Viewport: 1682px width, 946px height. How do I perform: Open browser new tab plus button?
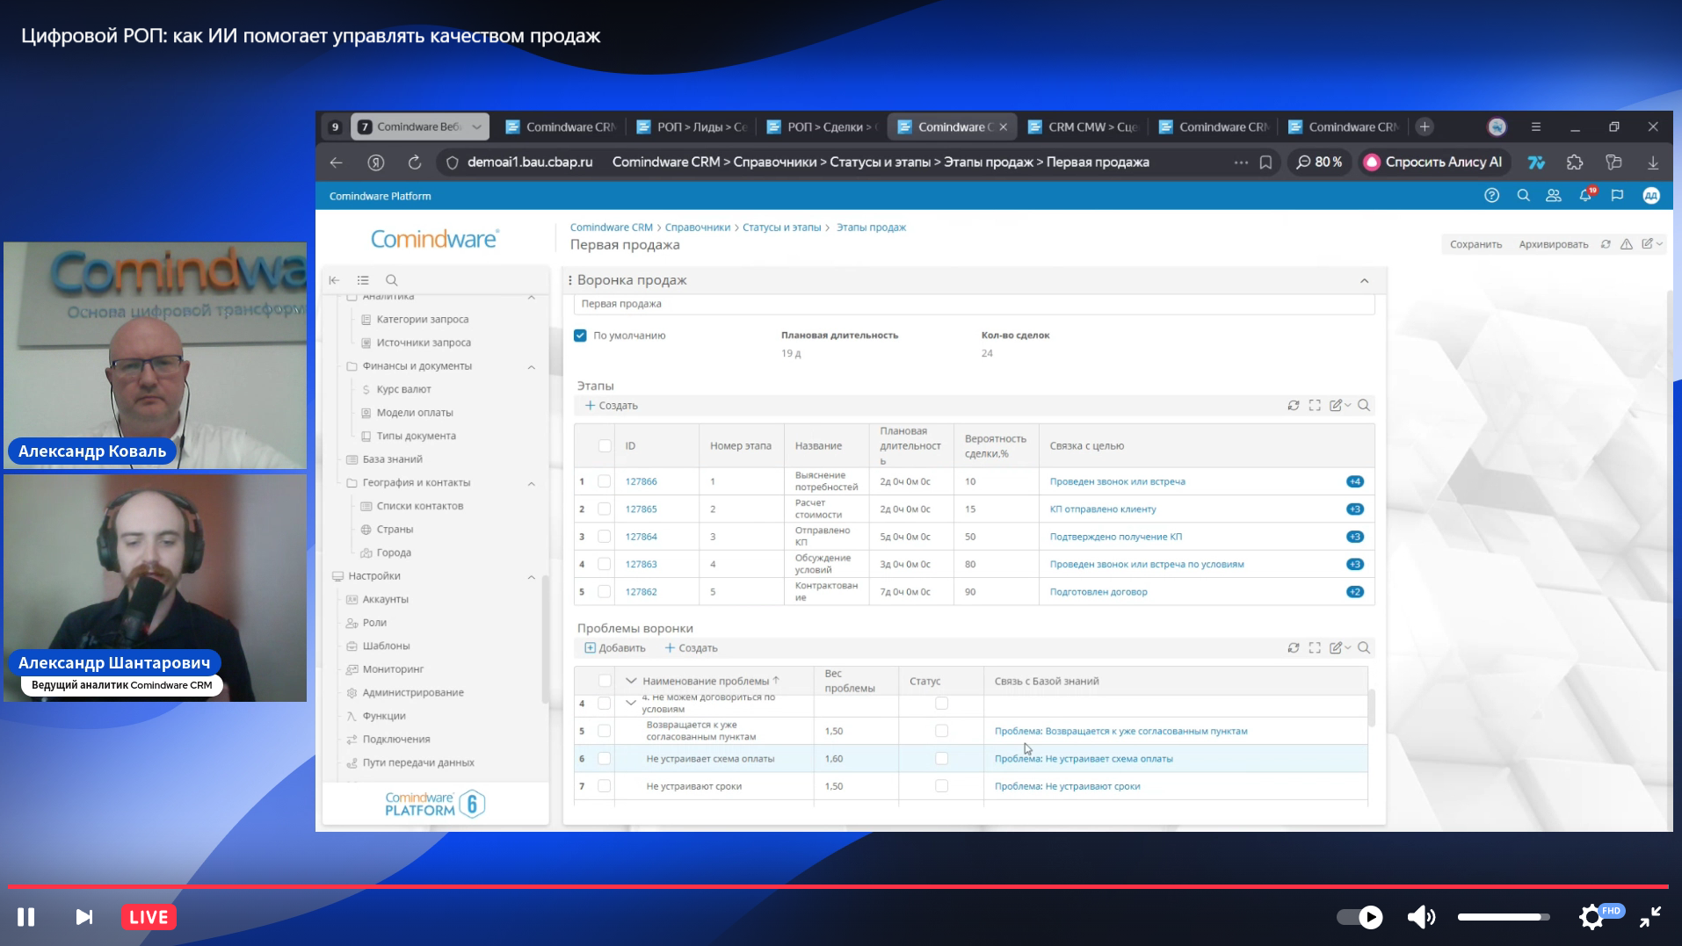[1425, 127]
